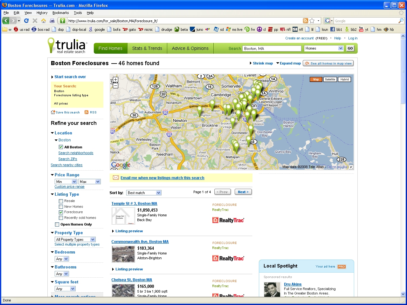Click the browser URL address field

click(184, 21)
